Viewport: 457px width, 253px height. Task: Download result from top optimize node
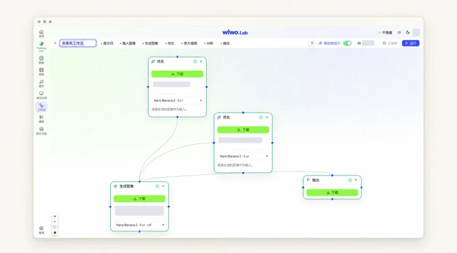pos(177,74)
